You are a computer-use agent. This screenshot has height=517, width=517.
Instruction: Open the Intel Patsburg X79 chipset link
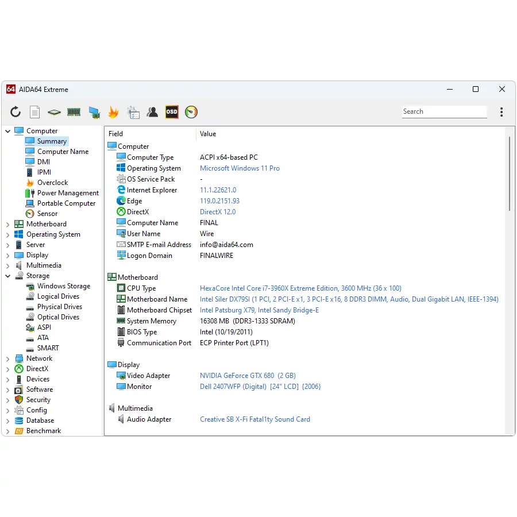click(x=259, y=310)
